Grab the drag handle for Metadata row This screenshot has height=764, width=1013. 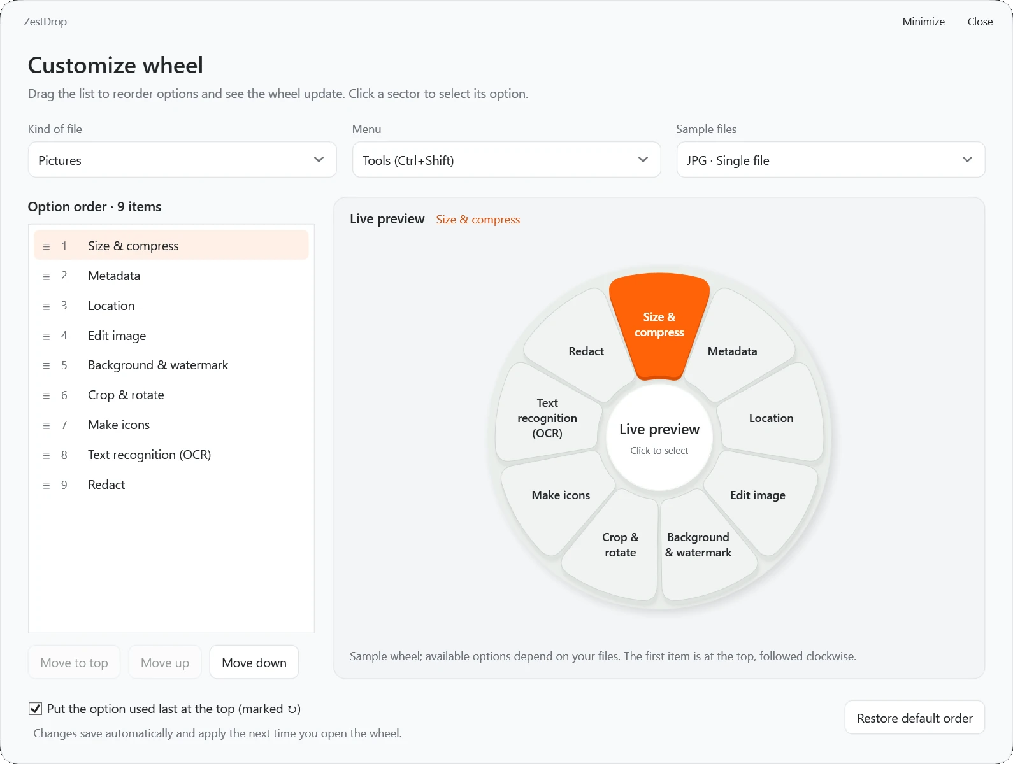46,276
